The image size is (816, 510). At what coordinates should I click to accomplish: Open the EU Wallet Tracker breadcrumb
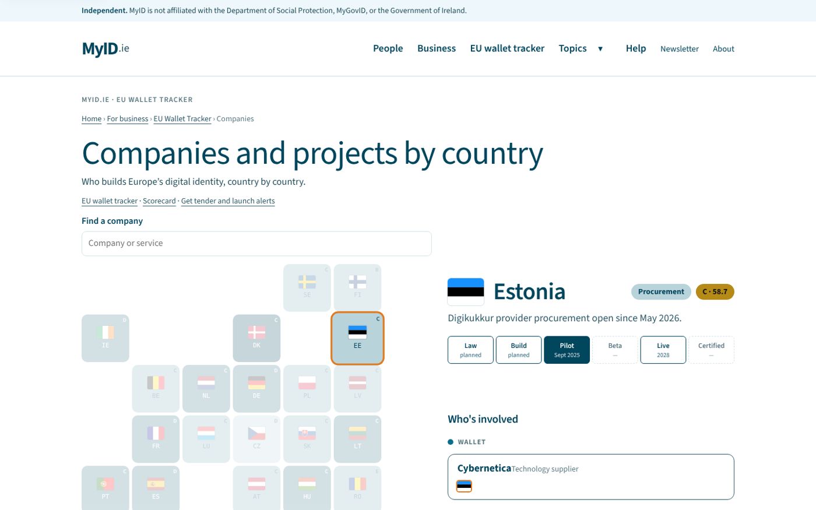[x=182, y=119]
